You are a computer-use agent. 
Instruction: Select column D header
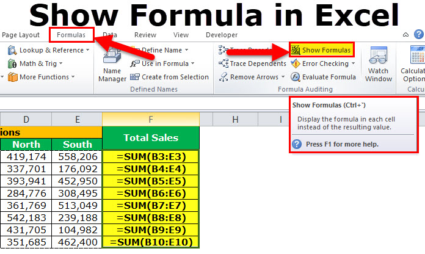(x=26, y=119)
